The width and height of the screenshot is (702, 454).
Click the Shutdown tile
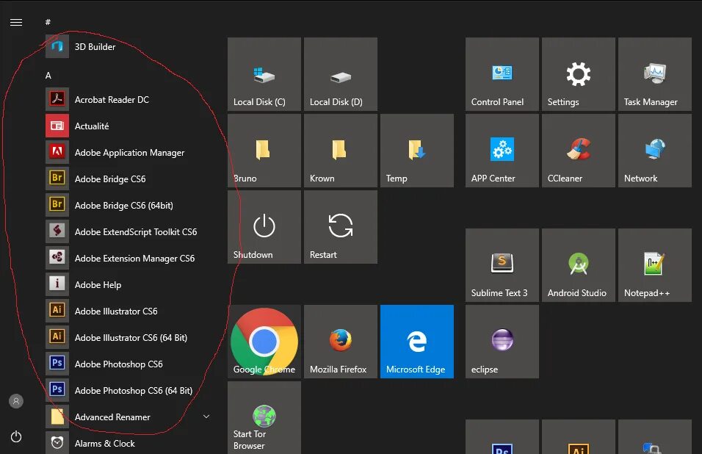(264, 227)
